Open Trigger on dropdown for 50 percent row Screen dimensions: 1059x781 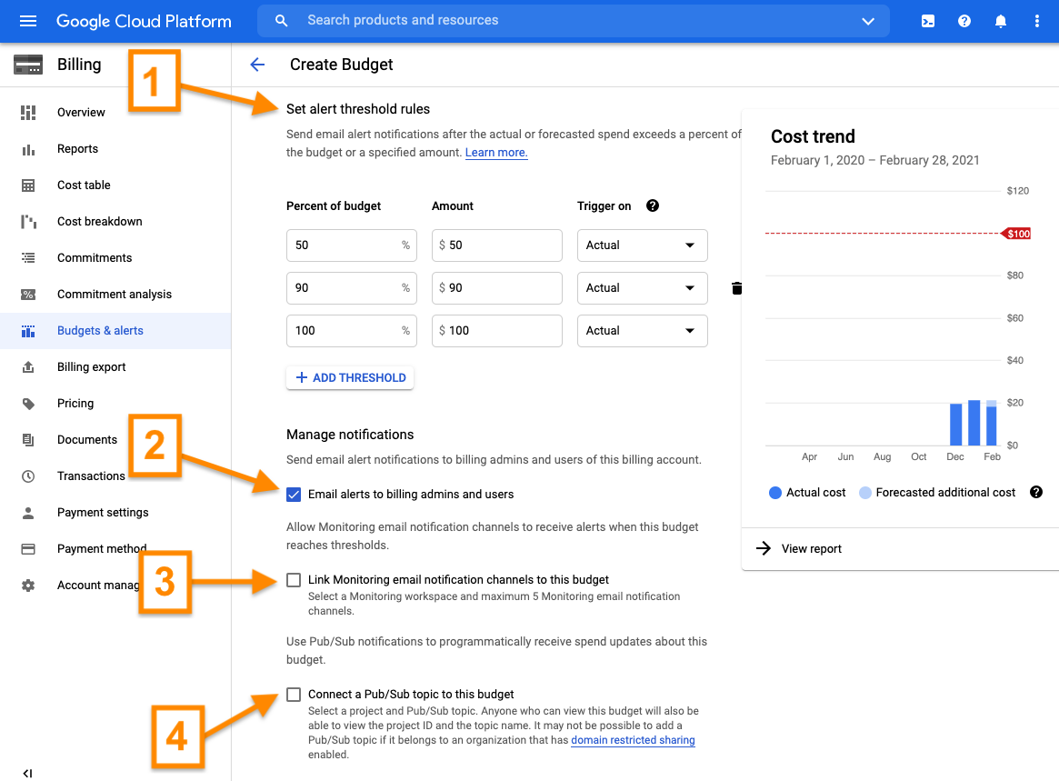[643, 245]
